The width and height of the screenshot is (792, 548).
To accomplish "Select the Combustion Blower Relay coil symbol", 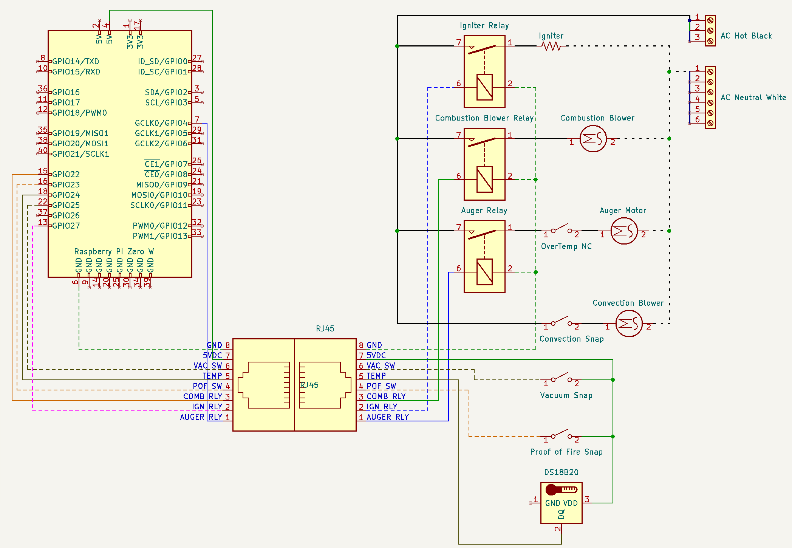I will pyautogui.click(x=484, y=180).
